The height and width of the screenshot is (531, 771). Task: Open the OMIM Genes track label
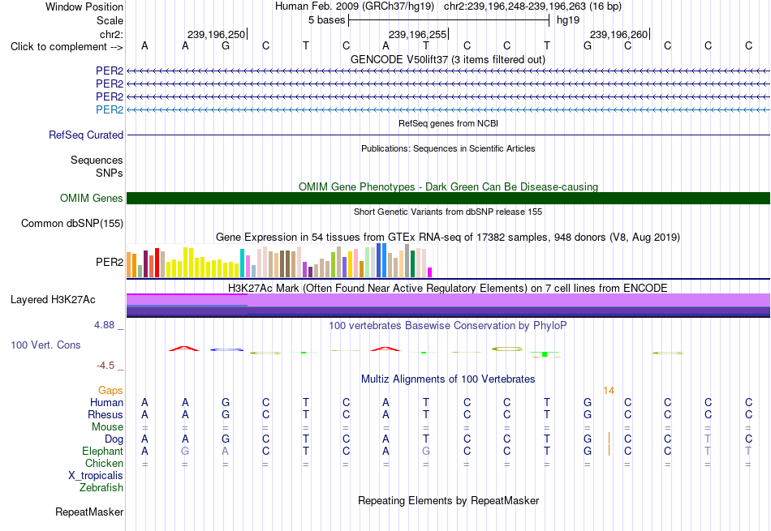[x=92, y=198]
